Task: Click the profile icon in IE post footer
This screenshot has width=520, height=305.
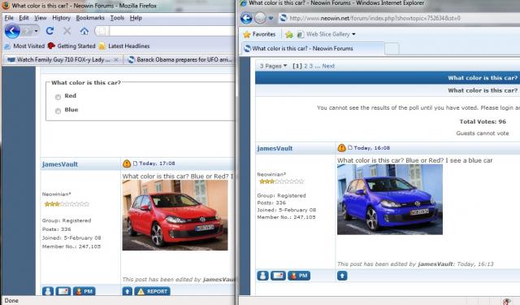Action: pos(262,276)
